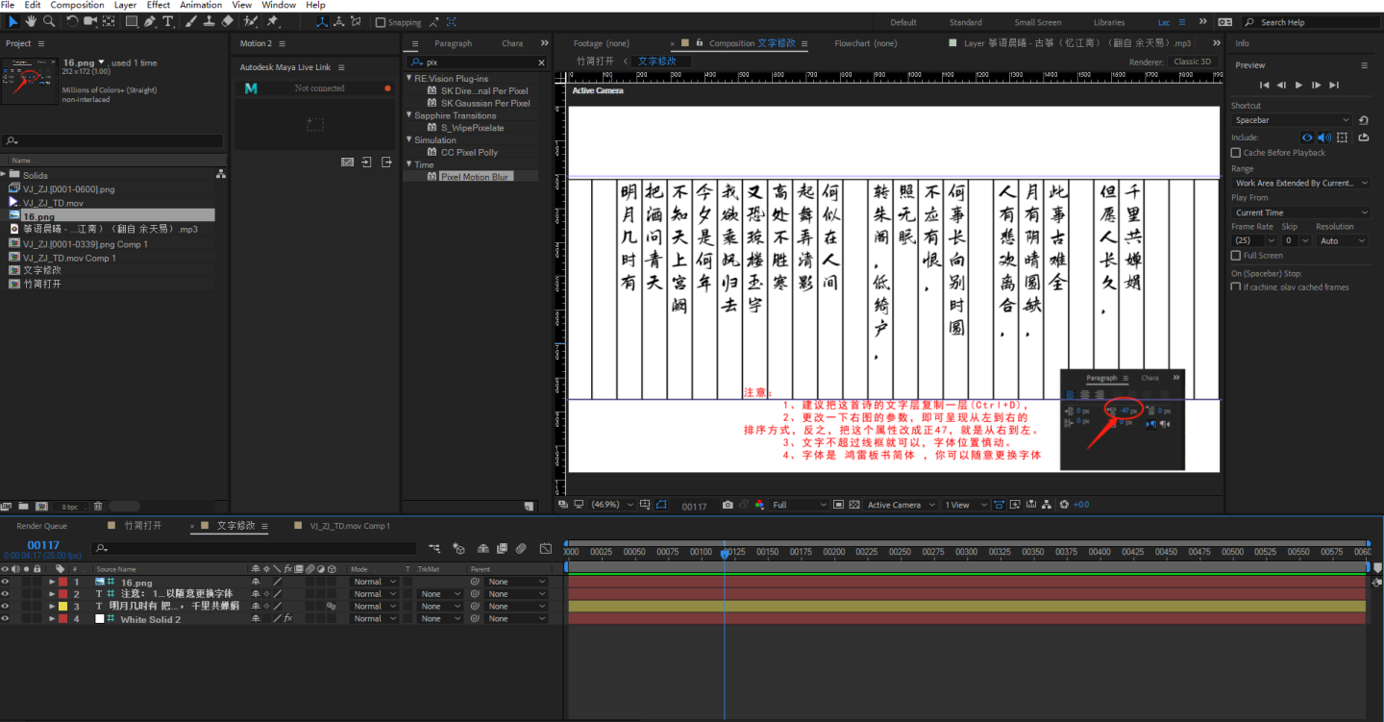The width and height of the screenshot is (1384, 722).
Task: Click the Local Axis Mode icon
Action: 321,21
